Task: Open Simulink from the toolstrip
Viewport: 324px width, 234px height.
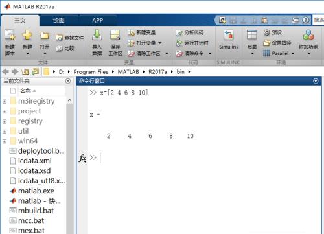Action: (x=229, y=40)
